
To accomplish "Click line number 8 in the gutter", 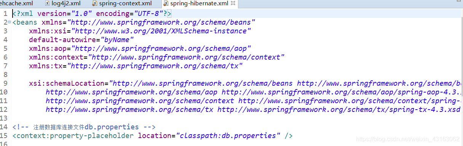I will 5,74.
